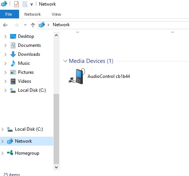Click the navigation pane scroll down arrow
The image size is (189, 176).
(x=56, y=167)
